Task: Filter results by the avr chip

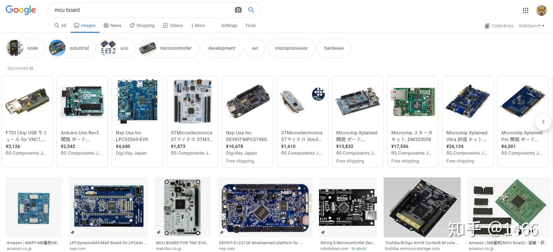Action: click(255, 48)
